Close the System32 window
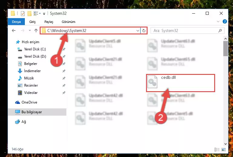 (221, 14)
